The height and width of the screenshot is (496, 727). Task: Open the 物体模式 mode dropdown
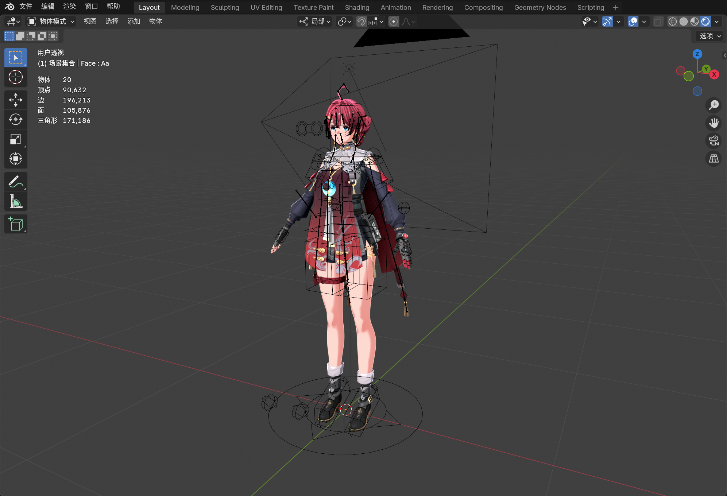(51, 22)
